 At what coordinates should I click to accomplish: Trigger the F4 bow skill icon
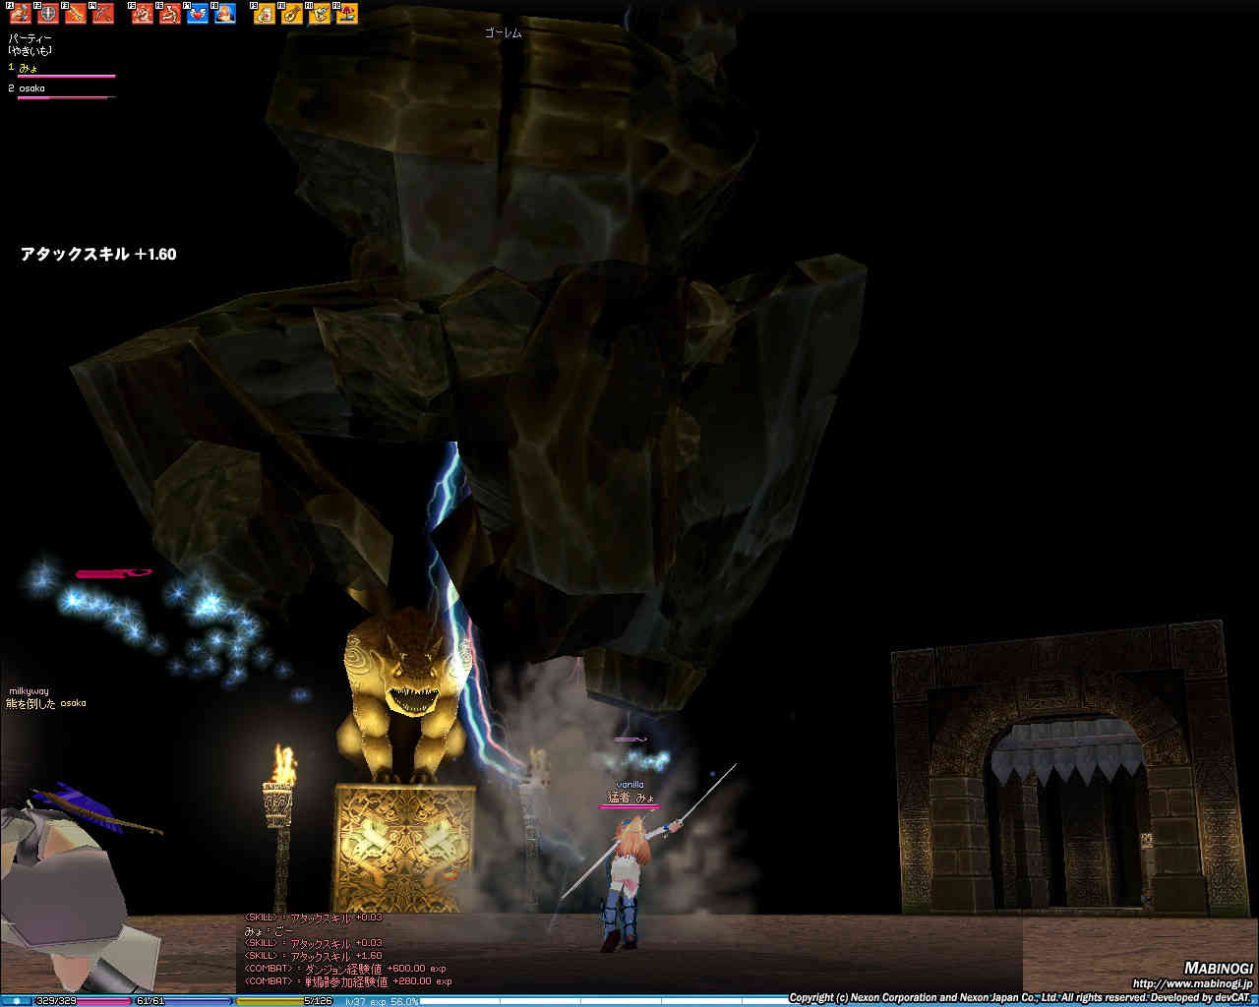(103, 14)
